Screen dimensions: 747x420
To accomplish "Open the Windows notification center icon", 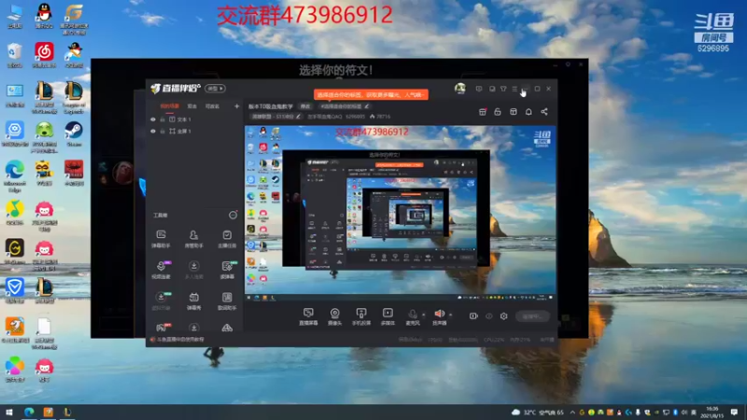I will [x=734, y=412].
